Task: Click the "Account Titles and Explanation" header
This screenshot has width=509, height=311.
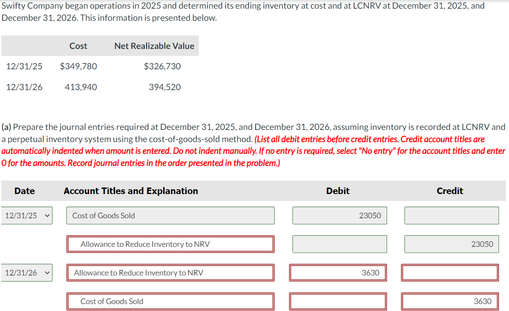Action: tap(131, 191)
